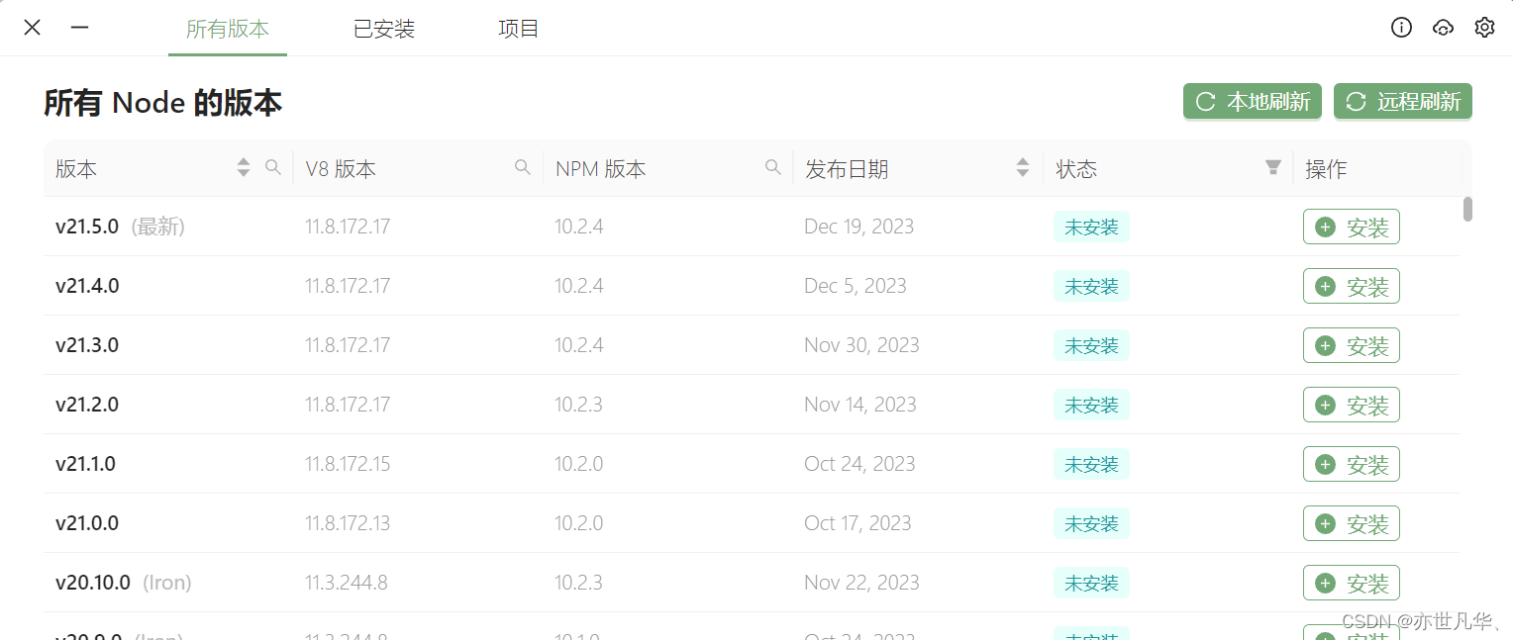Click V8 version 11.8.172.15
The width and height of the screenshot is (1513, 640).
[348, 464]
